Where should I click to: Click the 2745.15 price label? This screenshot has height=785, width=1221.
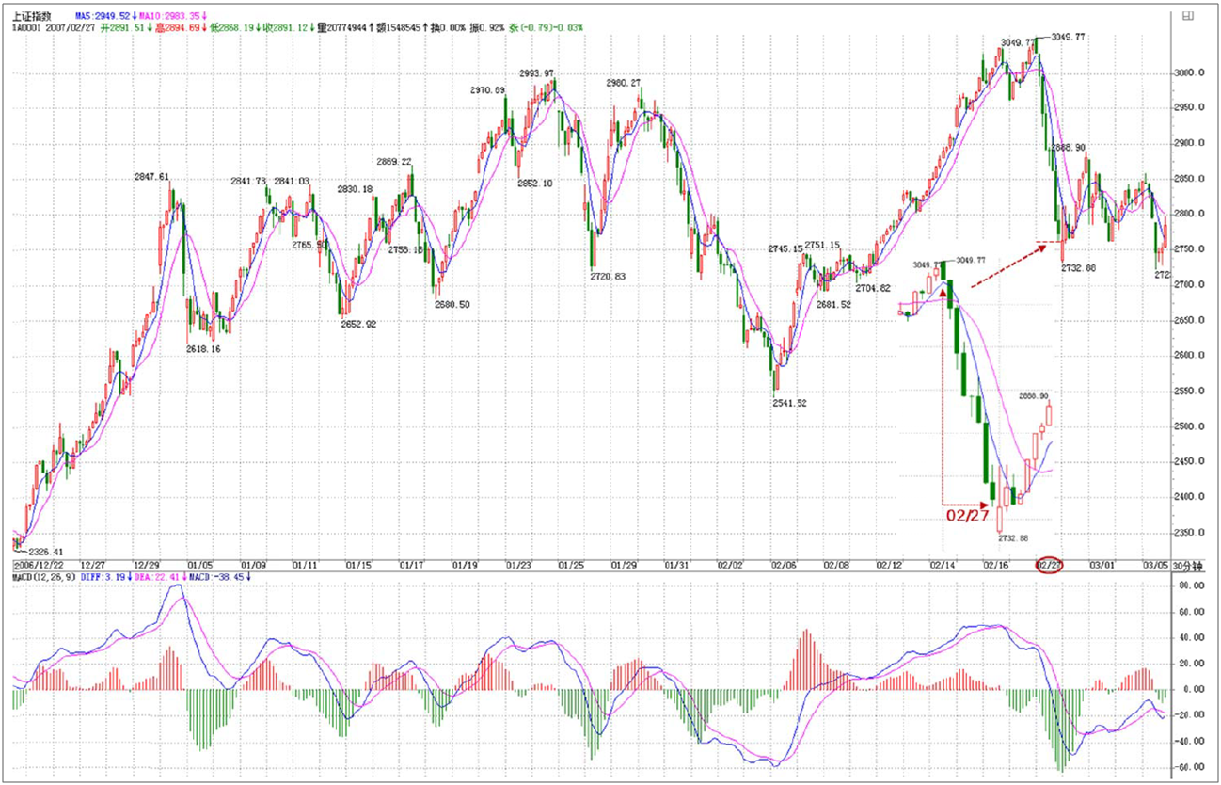(785, 248)
